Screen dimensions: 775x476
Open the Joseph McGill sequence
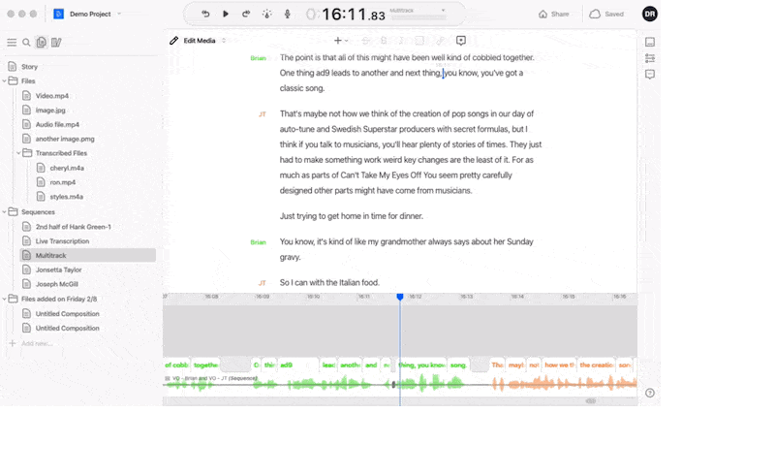pyautogui.click(x=56, y=284)
